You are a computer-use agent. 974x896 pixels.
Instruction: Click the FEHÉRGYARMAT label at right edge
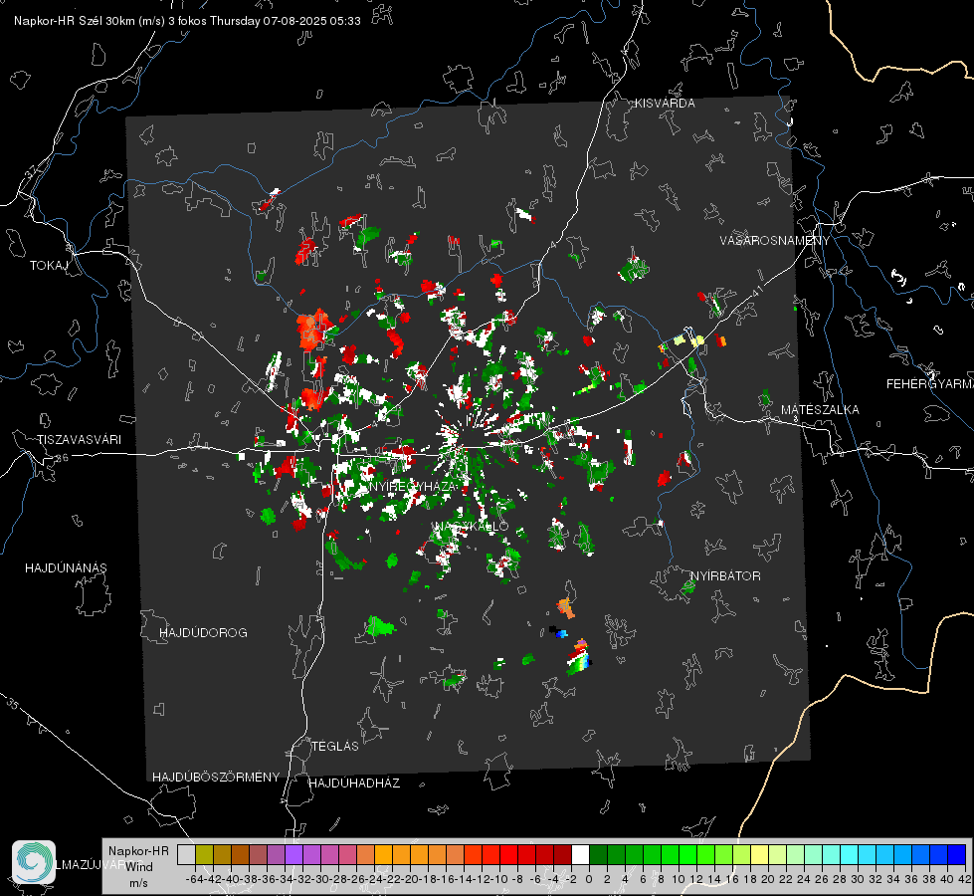pos(930,383)
